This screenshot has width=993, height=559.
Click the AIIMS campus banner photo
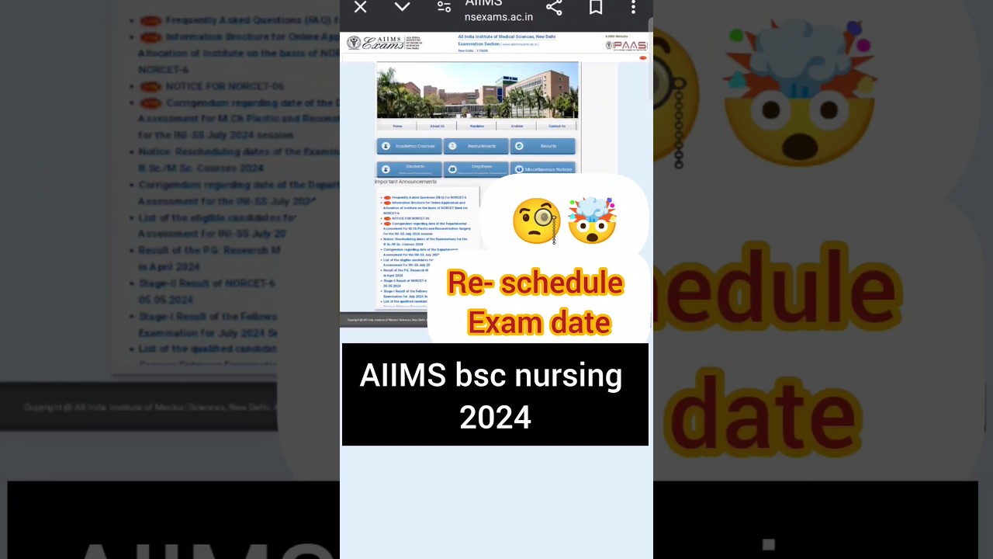coord(477,90)
